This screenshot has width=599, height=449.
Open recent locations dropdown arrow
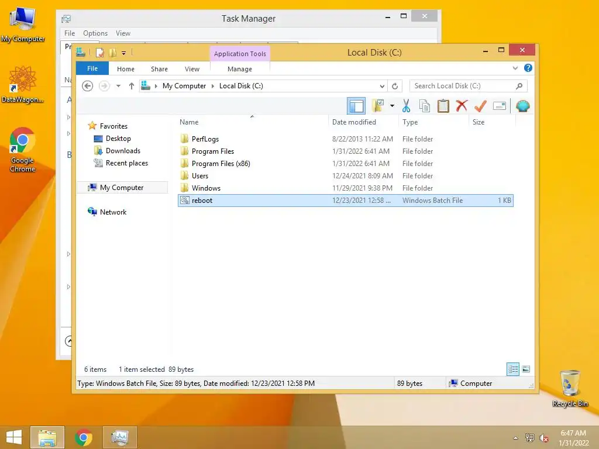[118, 86]
